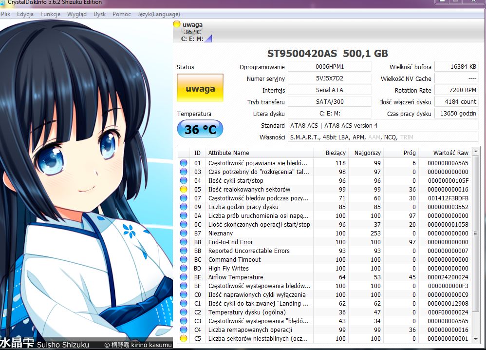The image size is (486, 350).
Task: Click the 7200 RPM rotation rate field
Action: click(x=457, y=90)
